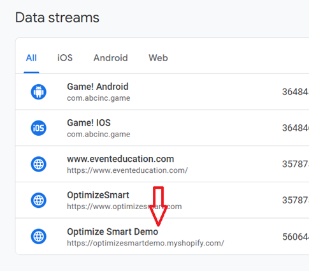Click the Data streams heading
This screenshot has width=309, height=271.
pyautogui.click(x=57, y=17)
